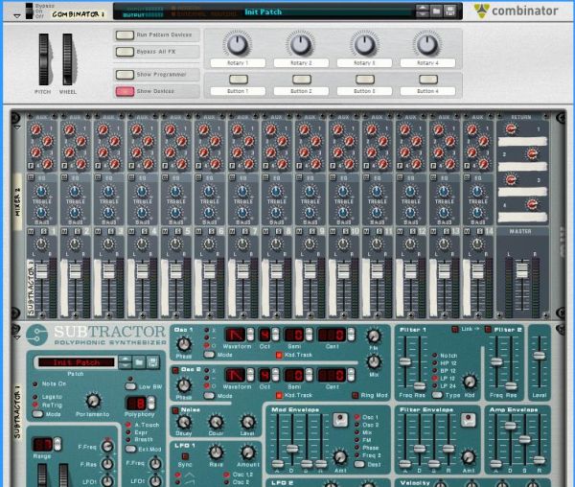The height and width of the screenshot is (487, 575).
Task: Click the Noise Color knob
Action: pos(216,423)
